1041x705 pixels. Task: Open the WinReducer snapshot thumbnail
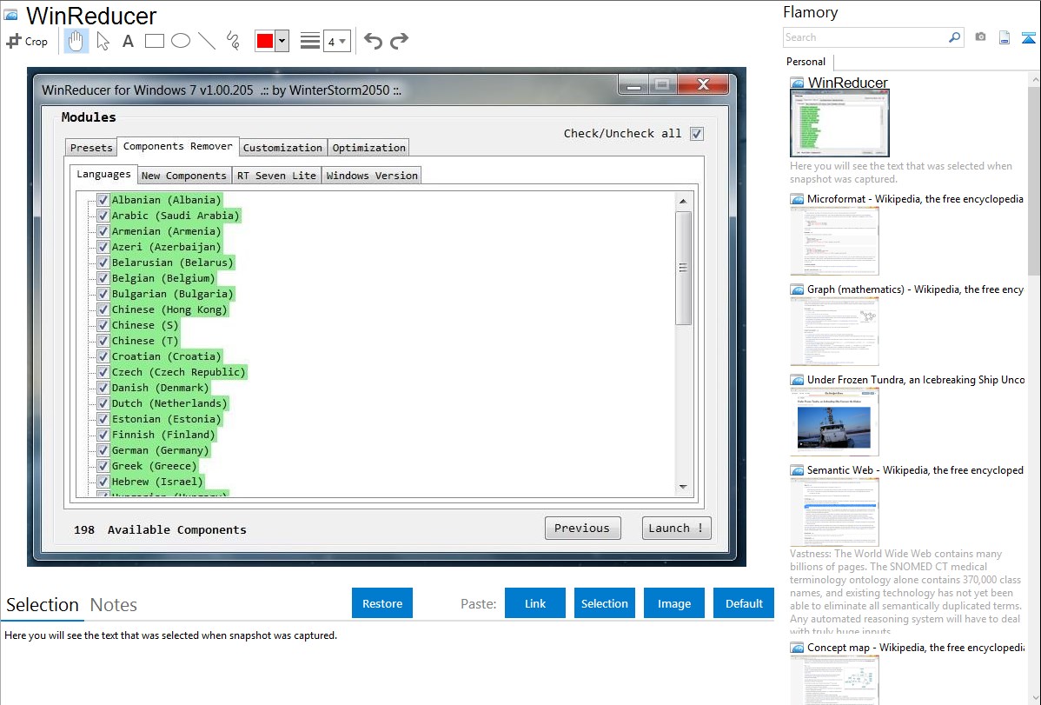point(839,123)
